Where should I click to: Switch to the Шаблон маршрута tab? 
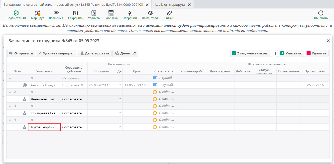tap(170, 5)
